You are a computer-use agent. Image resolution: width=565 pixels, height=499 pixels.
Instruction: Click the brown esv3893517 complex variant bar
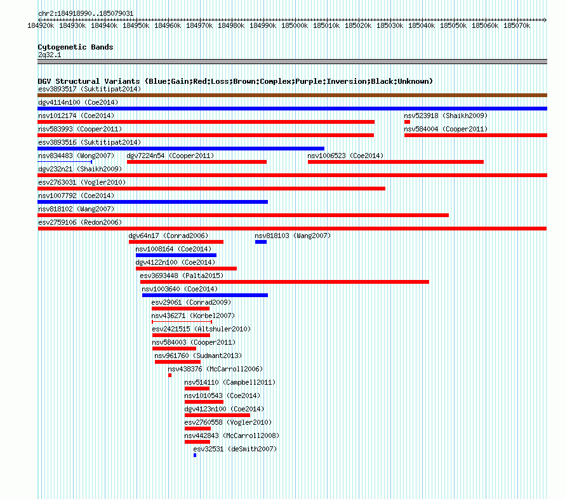(x=292, y=95)
